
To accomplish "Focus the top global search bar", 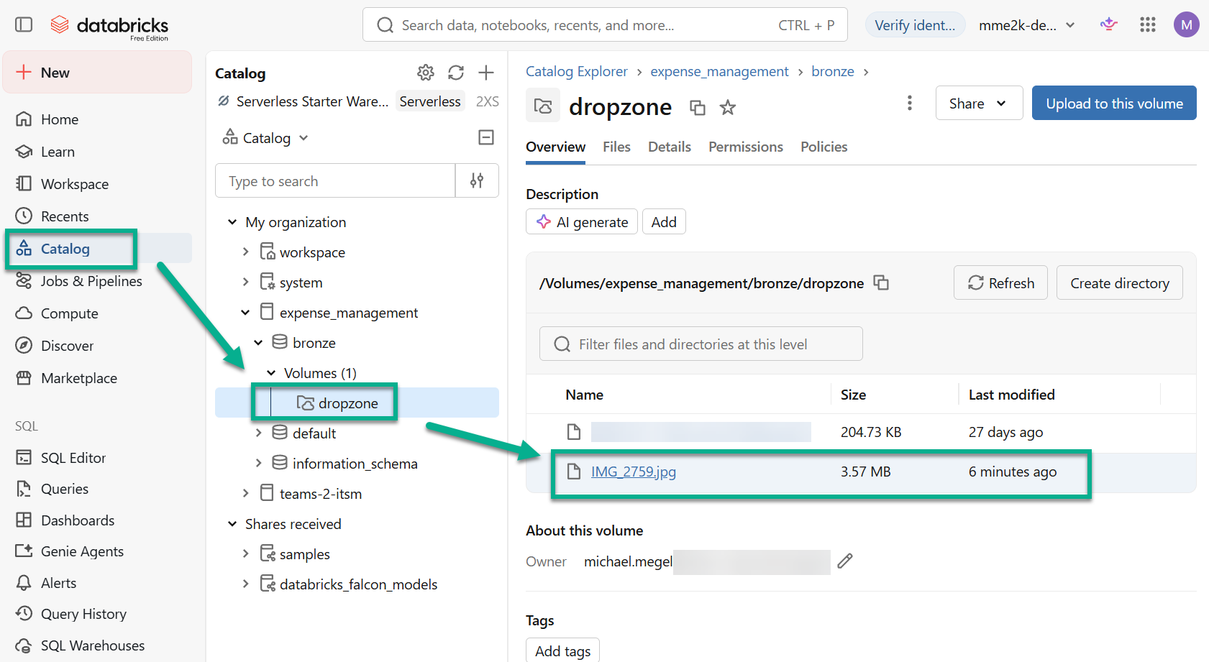I will pos(605,25).
